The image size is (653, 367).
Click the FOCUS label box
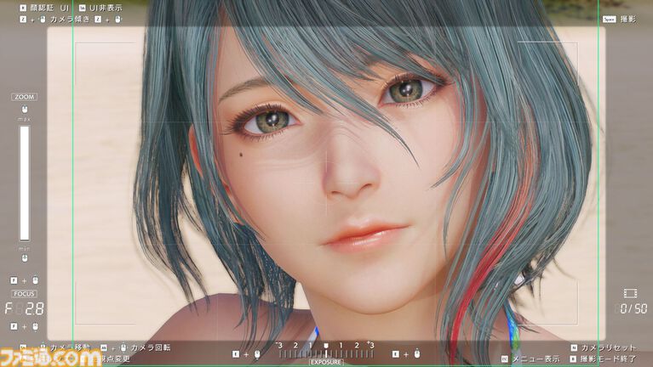(x=24, y=294)
